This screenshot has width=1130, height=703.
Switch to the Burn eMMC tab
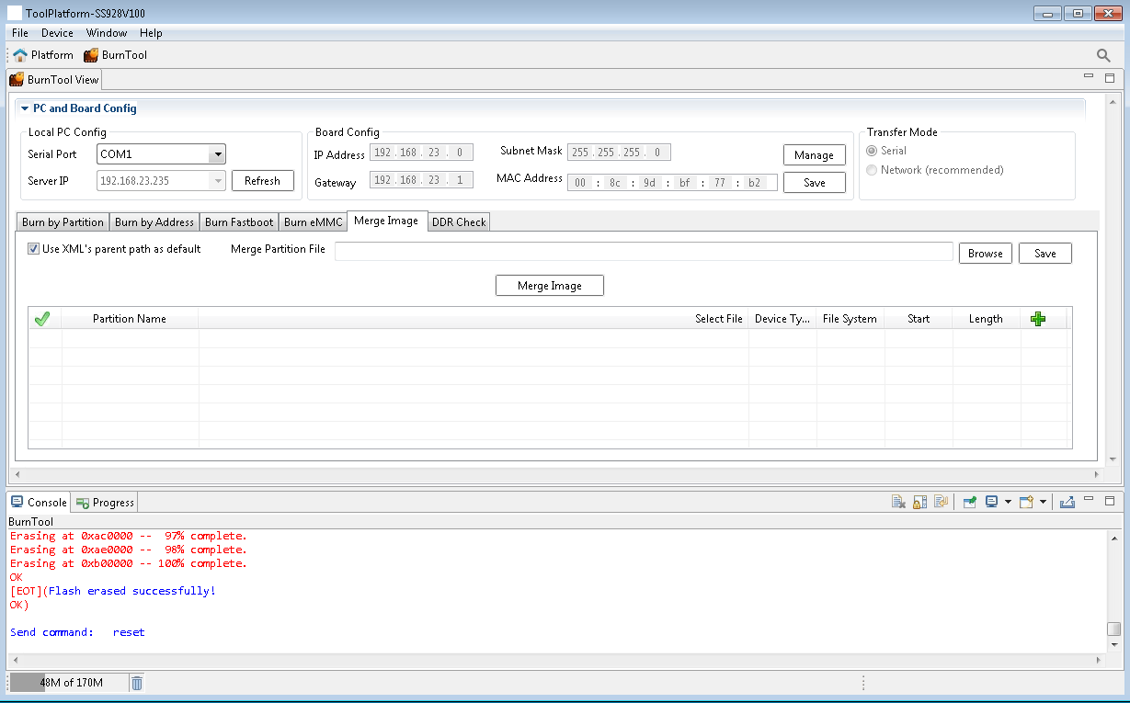(x=313, y=222)
